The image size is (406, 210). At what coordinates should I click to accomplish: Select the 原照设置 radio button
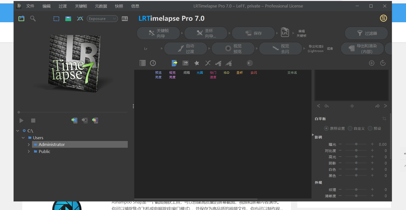pos(326,128)
